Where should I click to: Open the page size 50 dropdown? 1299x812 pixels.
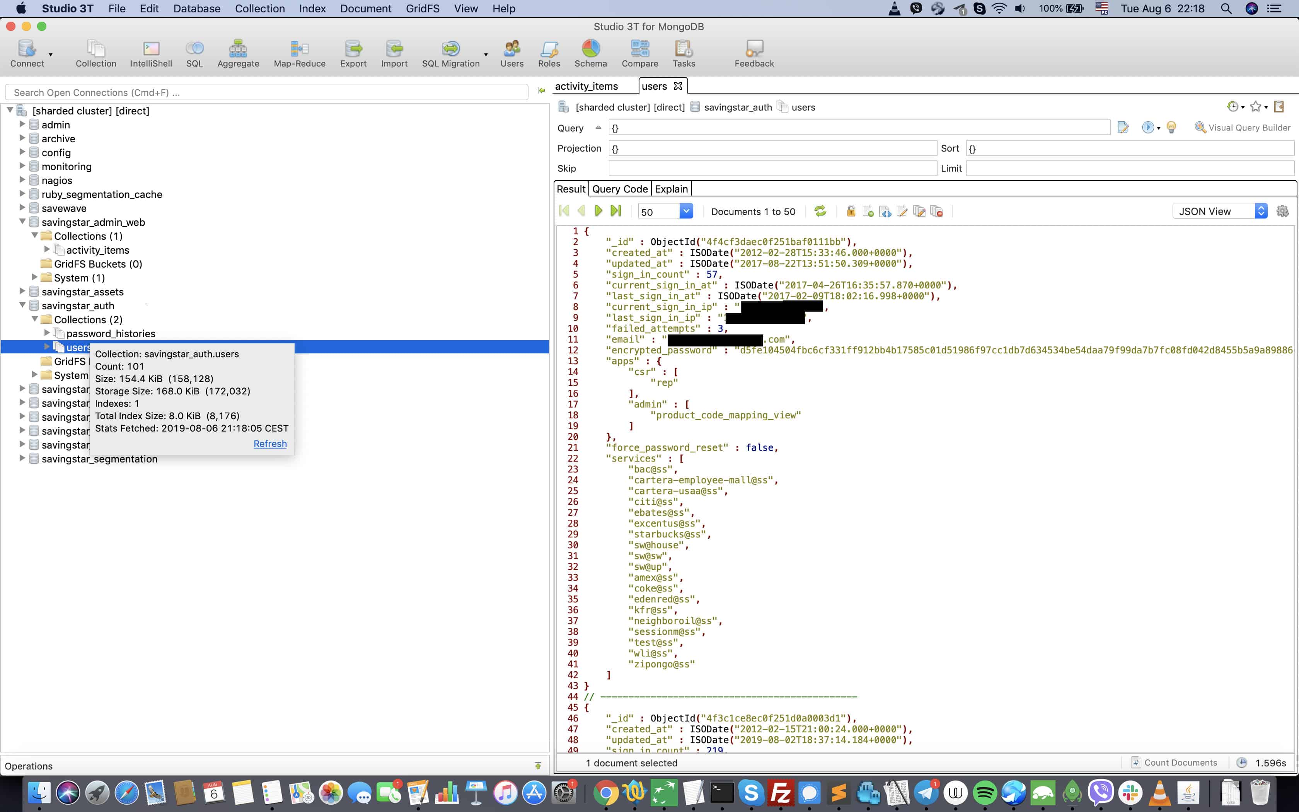685,211
